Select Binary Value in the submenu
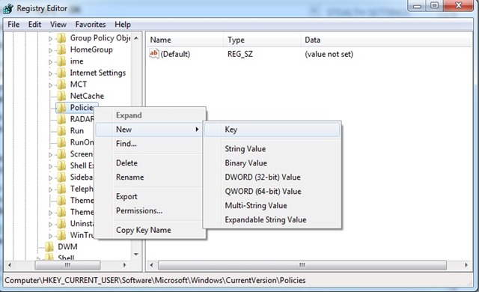 [272, 163]
